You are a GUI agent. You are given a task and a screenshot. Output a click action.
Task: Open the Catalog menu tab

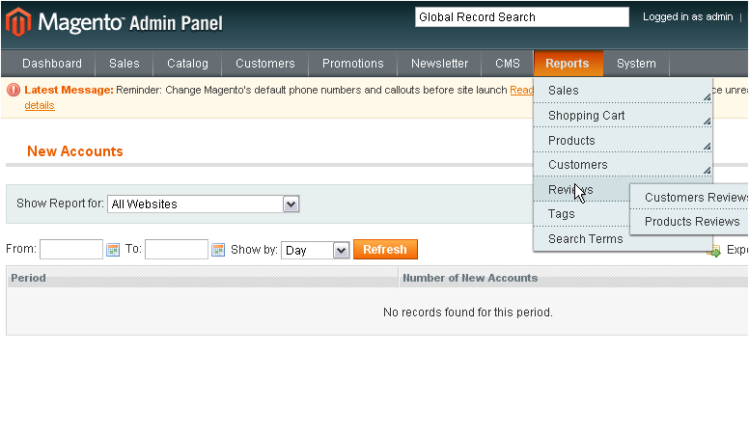coord(187,64)
